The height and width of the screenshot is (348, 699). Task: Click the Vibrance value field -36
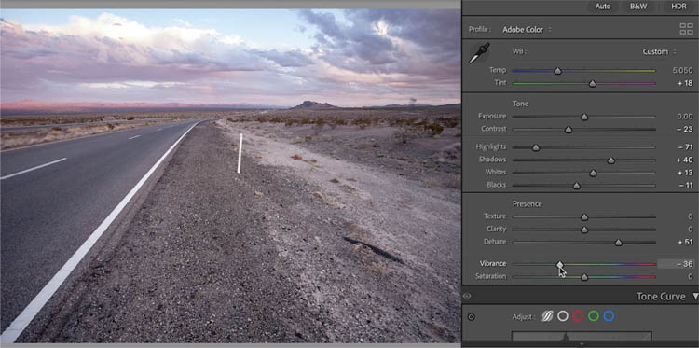676,264
